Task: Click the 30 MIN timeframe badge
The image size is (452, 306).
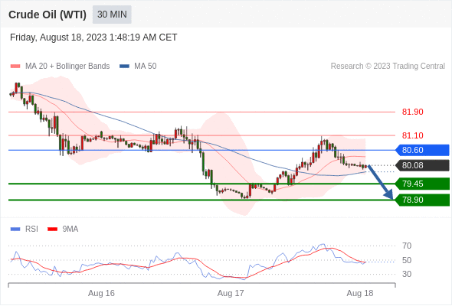Action: 112,15
